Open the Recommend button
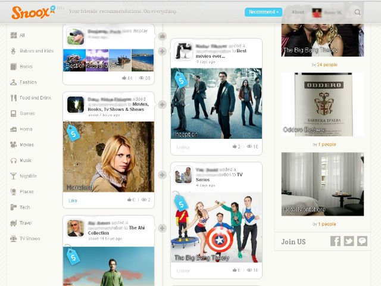This screenshot has width=381, height=286. (x=263, y=12)
